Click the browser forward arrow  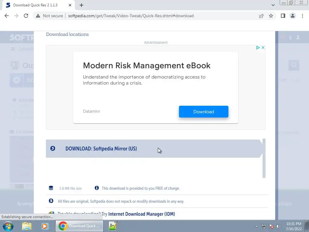(16, 16)
